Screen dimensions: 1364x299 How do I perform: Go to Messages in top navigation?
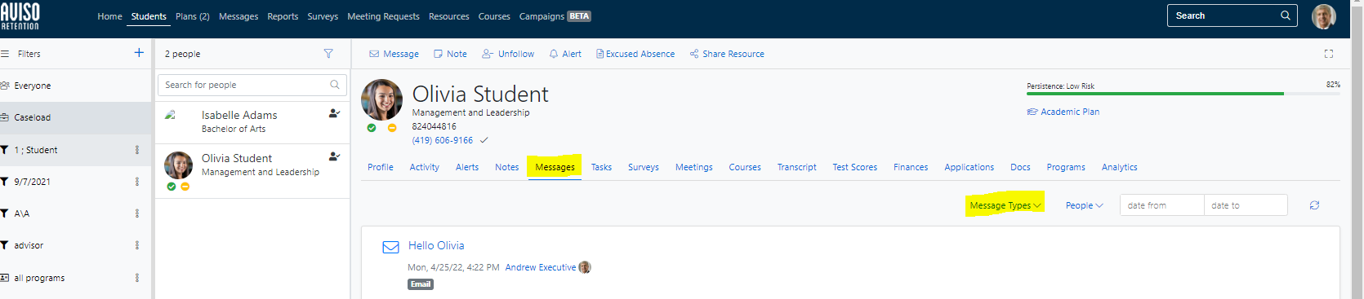[238, 16]
